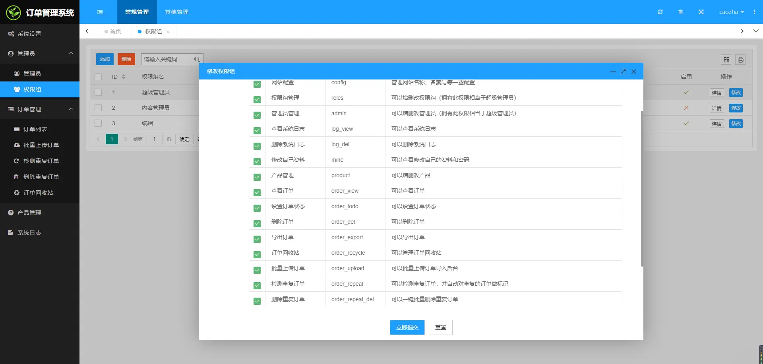763x364 pixels.
Task: Open the vertical dots menu in the top-right corner
Action: coord(755,12)
